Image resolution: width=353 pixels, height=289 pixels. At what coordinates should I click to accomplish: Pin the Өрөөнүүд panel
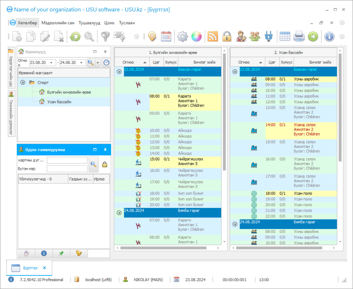coord(105,52)
